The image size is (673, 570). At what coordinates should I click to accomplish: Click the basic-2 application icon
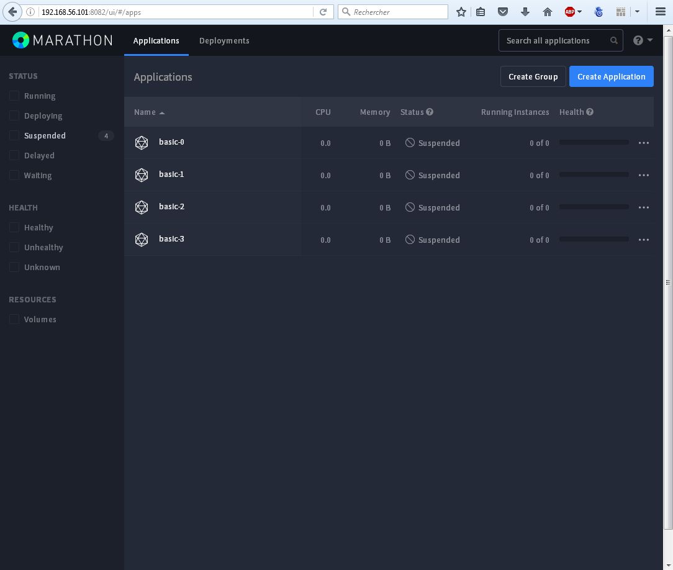click(142, 207)
